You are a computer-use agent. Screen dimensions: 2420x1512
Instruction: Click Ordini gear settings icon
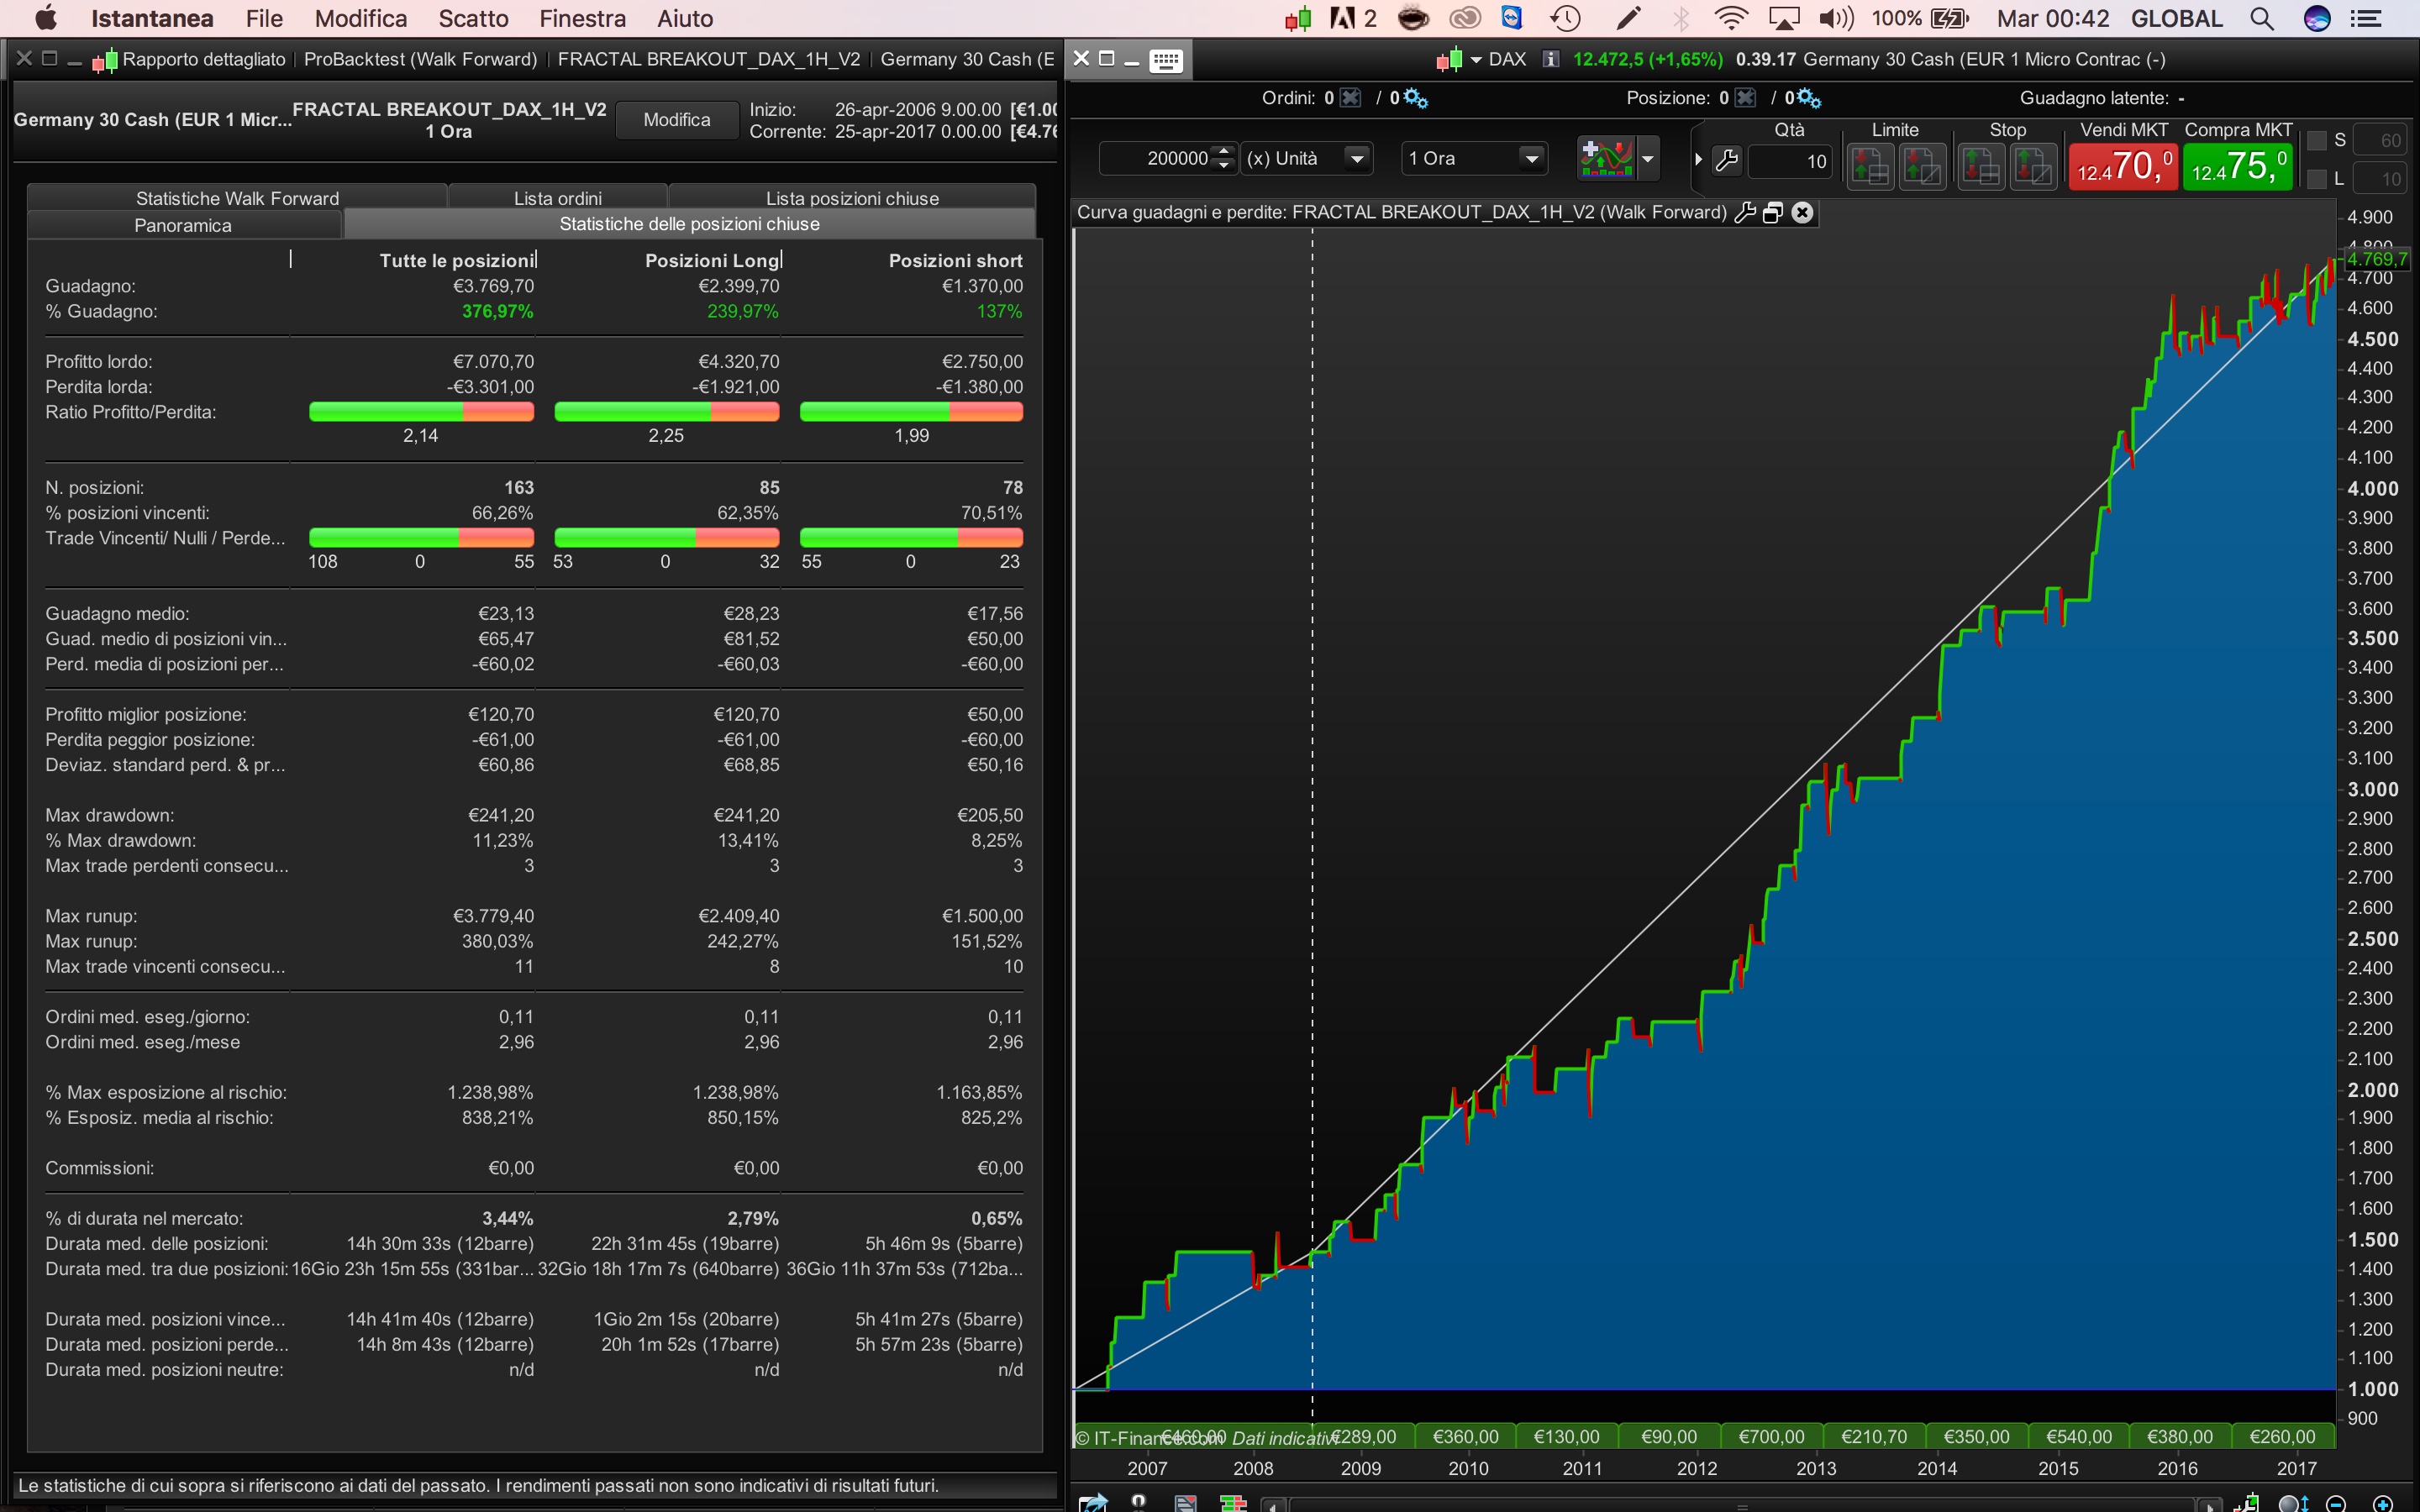[x=1415, y=98]
